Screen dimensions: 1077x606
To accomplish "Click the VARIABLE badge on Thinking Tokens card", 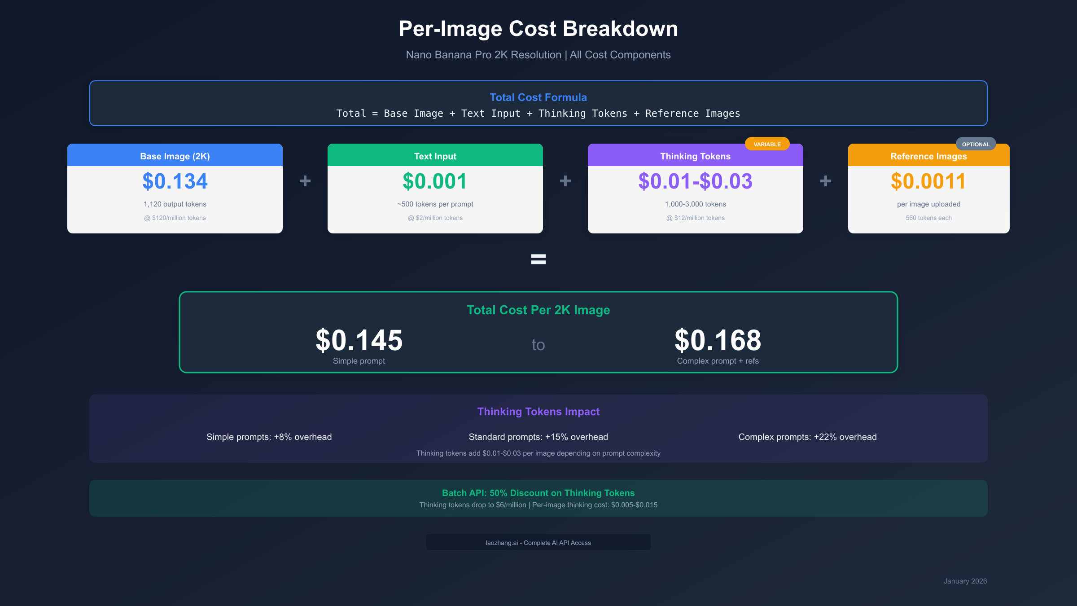I will (x=768, y=144).
